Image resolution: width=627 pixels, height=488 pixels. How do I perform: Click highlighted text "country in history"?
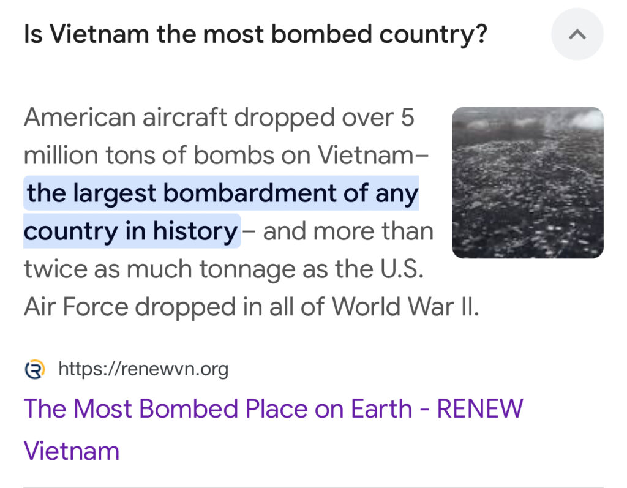tap(131, 231)
